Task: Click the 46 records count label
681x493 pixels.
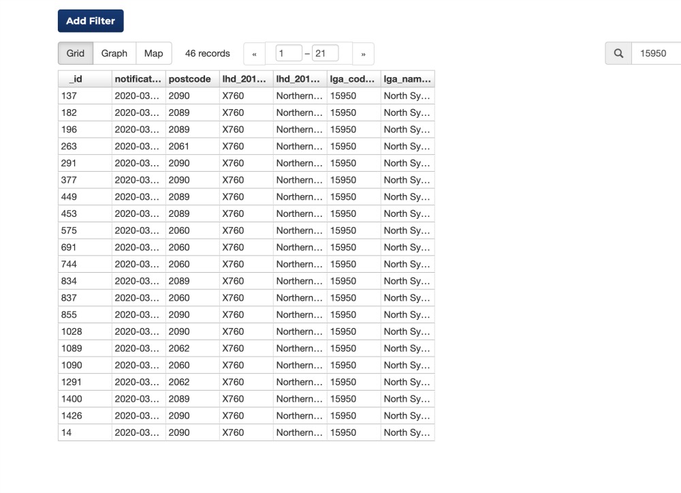Action: 208,53
